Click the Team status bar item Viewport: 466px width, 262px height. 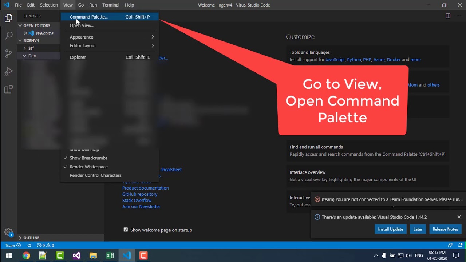tap(13, 245)
